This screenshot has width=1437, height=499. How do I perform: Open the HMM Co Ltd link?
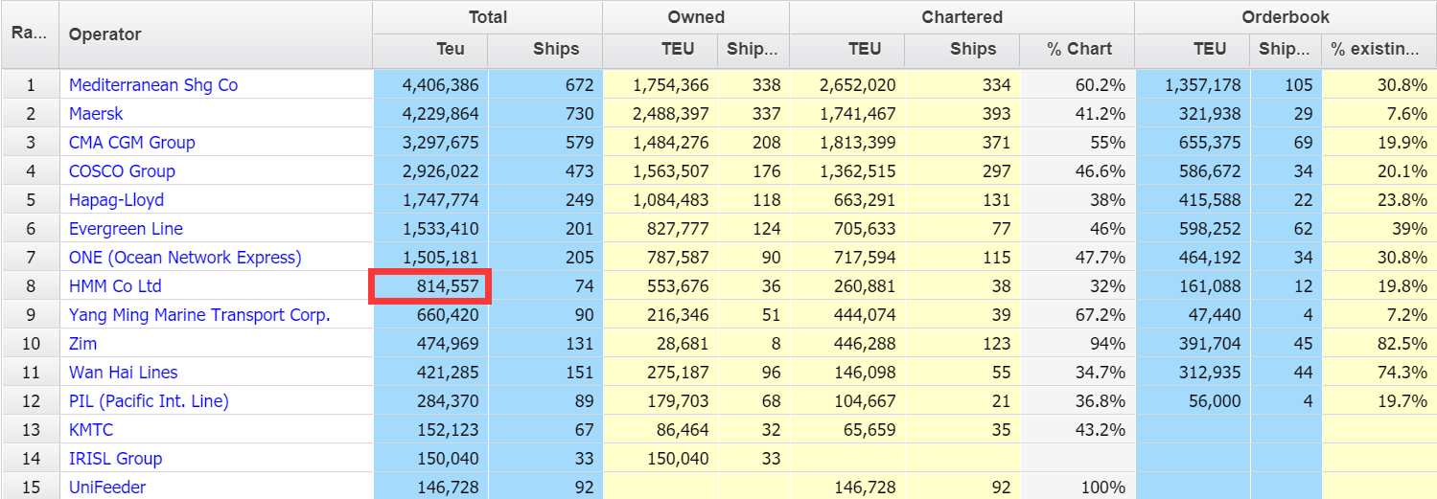(115, 286)
